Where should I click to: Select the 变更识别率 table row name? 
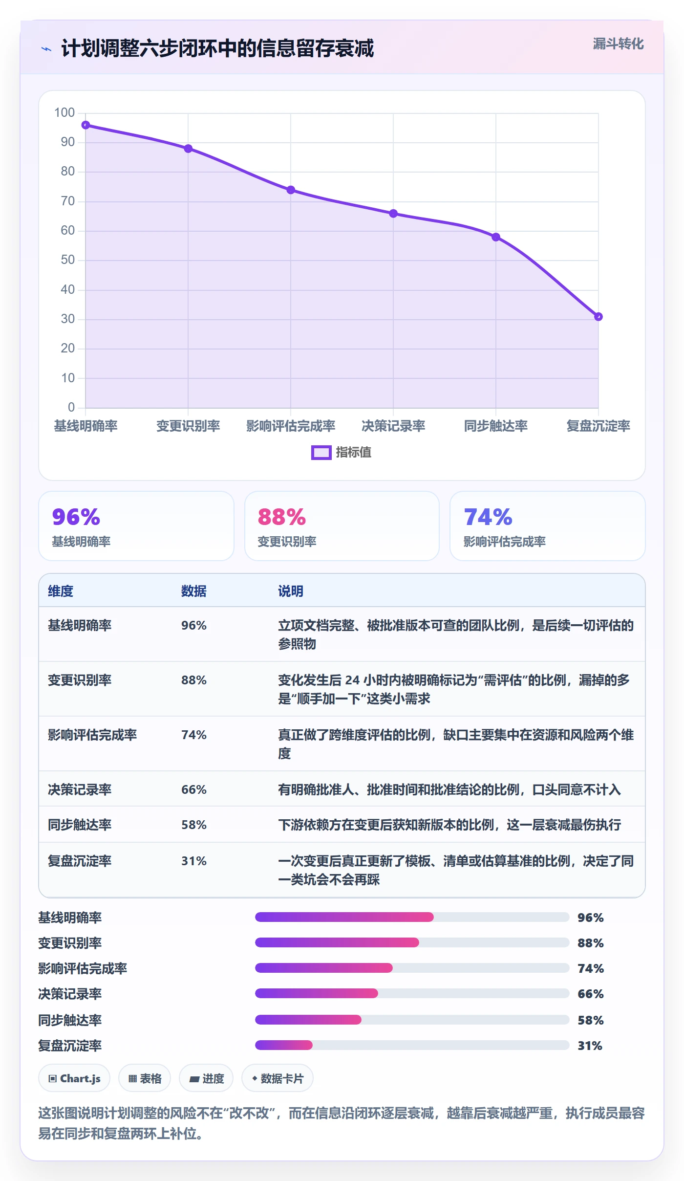coord(80,680)
